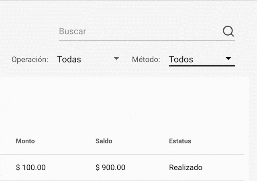Click the underline beneath the Buscar field
This screenshot has width=257, height=181.
pyautogui.click(x=147, y=40)
